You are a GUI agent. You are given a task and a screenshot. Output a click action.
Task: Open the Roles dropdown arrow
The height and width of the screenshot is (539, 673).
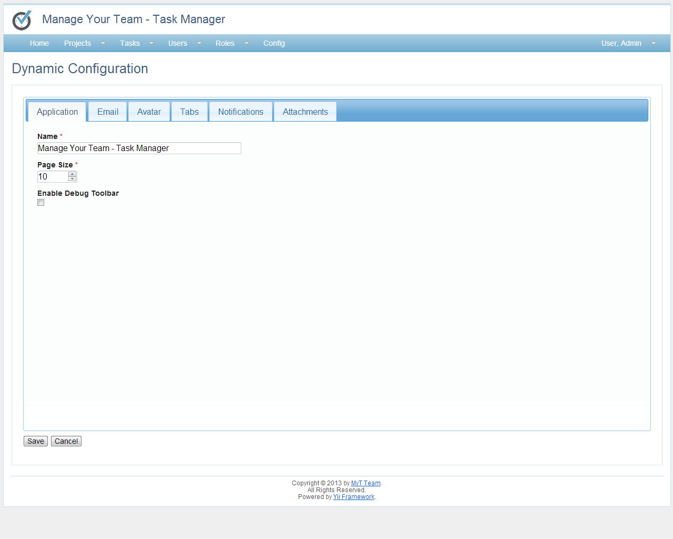tap(246, 43)
